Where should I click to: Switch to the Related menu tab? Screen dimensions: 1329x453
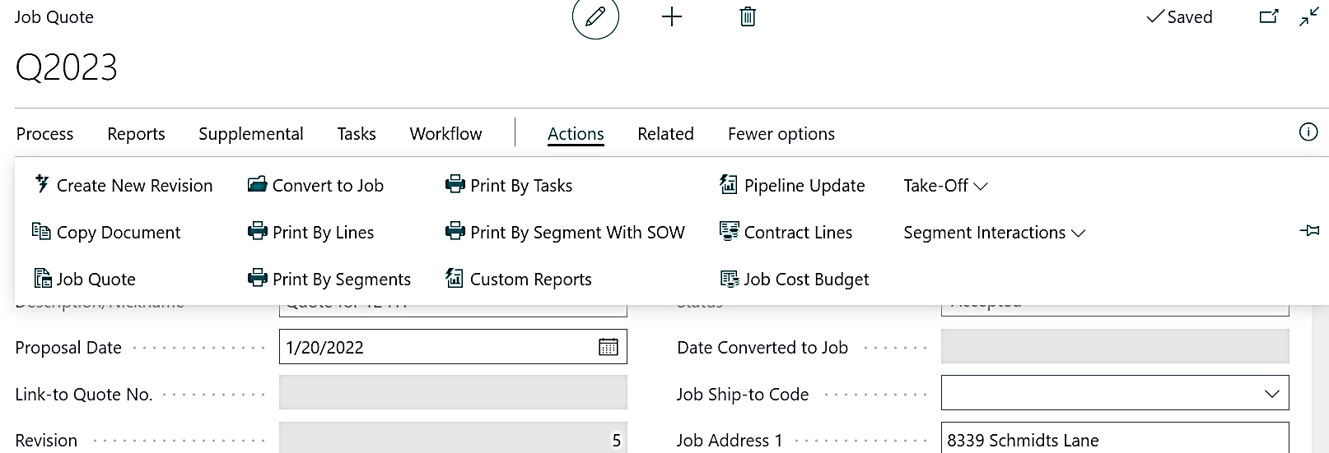665,134
